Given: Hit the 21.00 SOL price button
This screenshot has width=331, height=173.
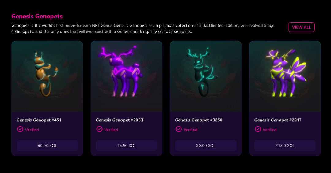Looking at the screenshot, I should 285,145.
